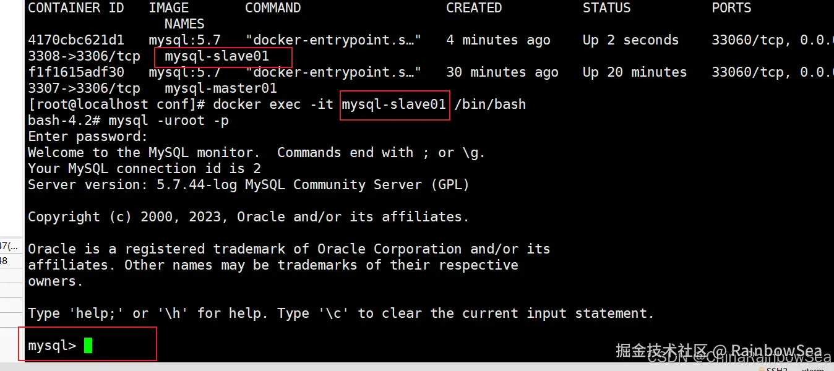Screen dimensions: 834x371
Task: Click the STATUS column header text
Action: coord(606,8)
